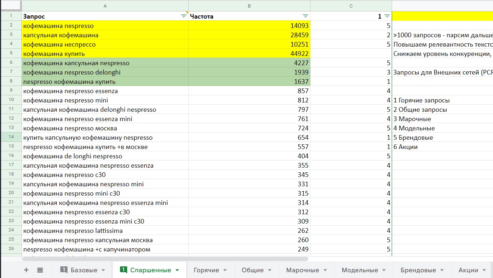Select the "Частота" header cell text
This screenshot has height=278, width=493.
tap(202, 16)
